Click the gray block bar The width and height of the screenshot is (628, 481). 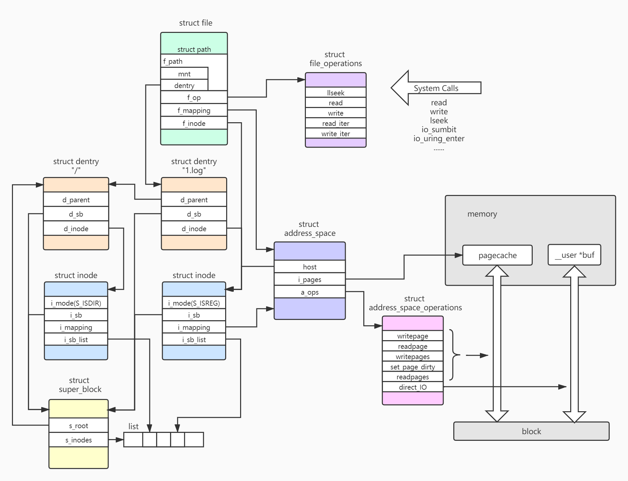(x=531, y=431)
